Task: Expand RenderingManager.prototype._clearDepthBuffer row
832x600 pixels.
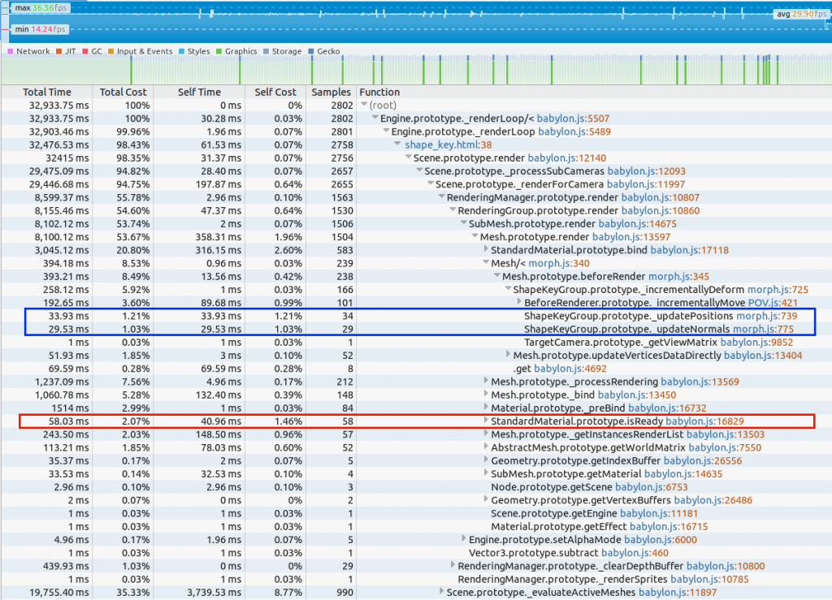Action: [453, 566]
